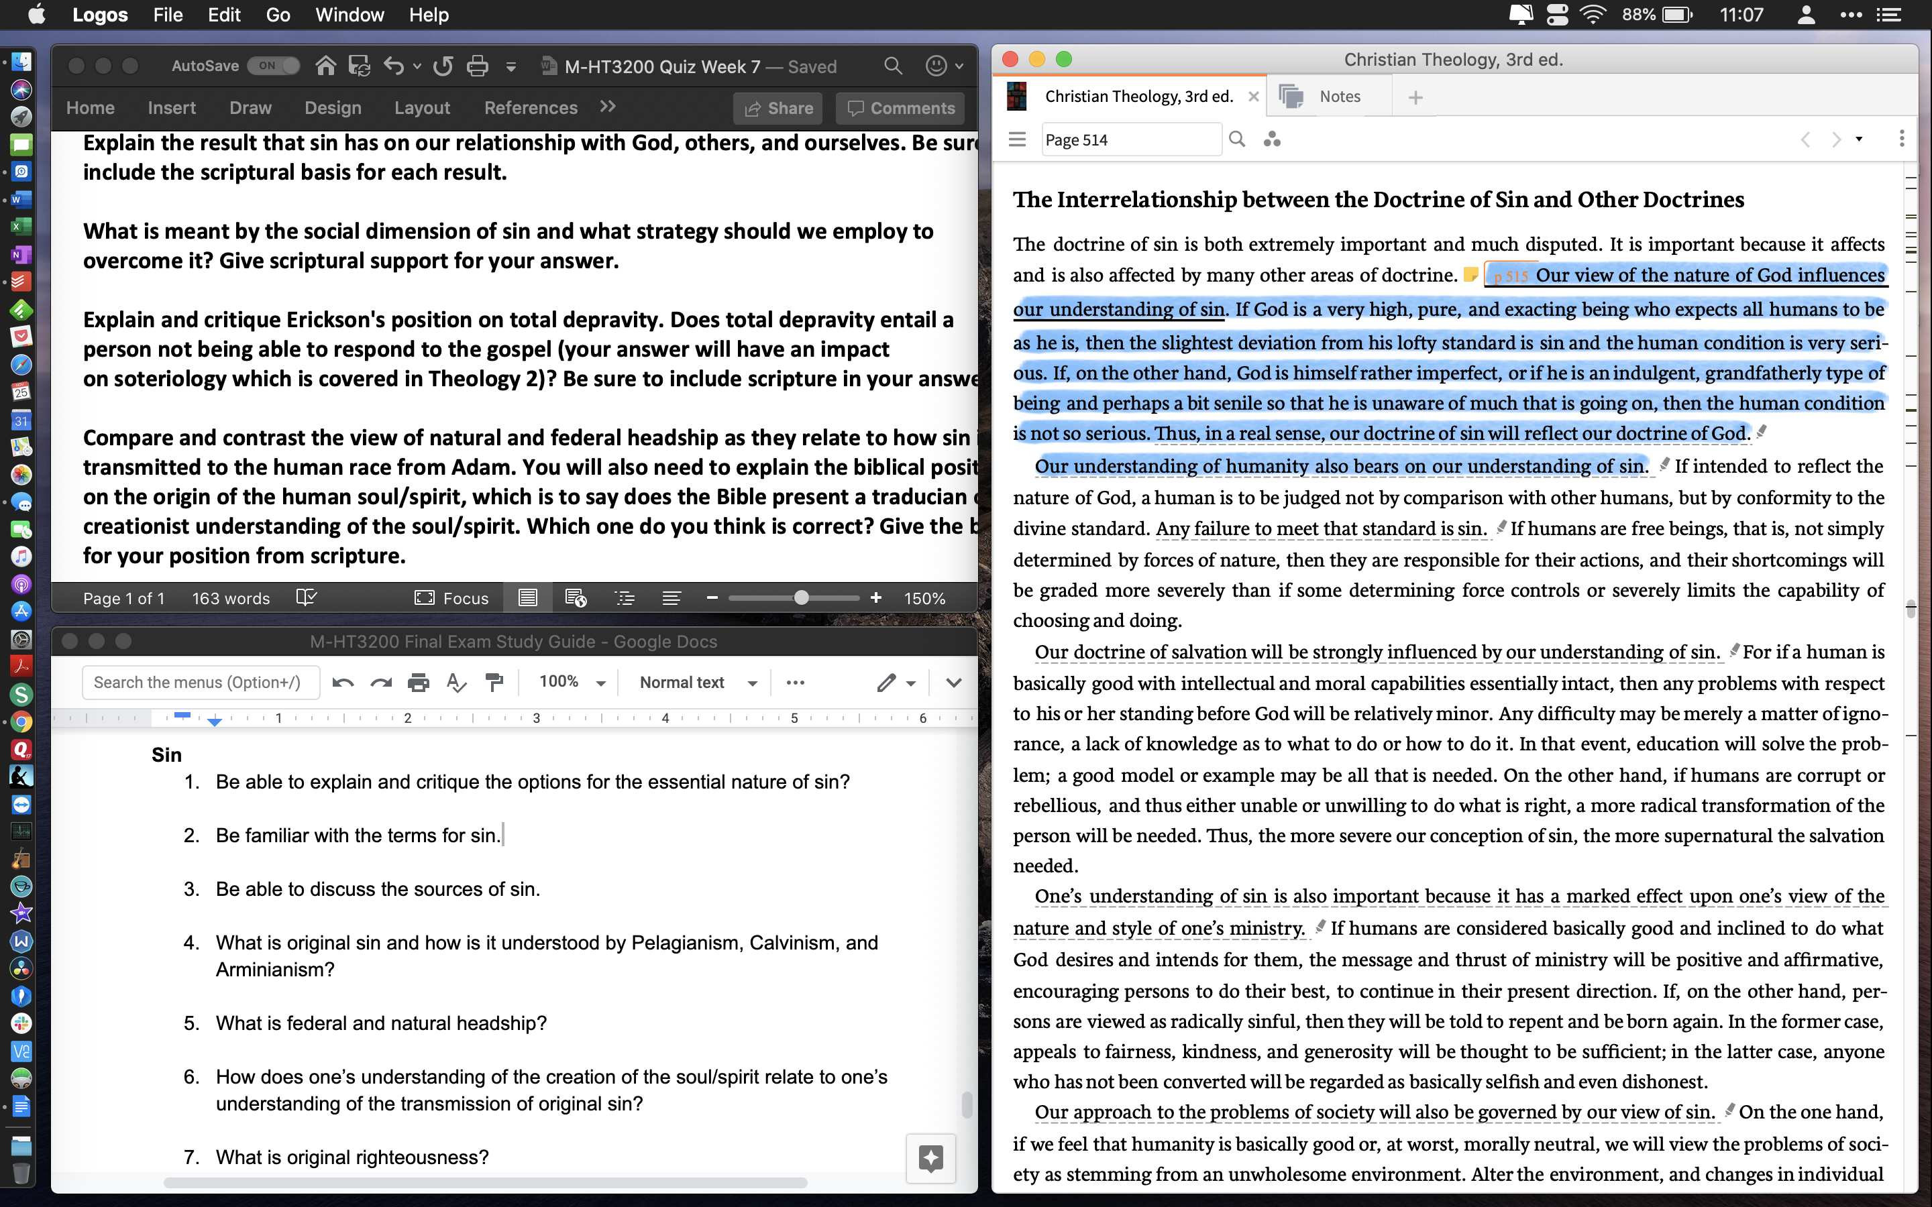Viewport: 1932px width, 1207px height.
Task: Open the Customize Quick Access Toolbar dropdown
Action: point(511,67)
